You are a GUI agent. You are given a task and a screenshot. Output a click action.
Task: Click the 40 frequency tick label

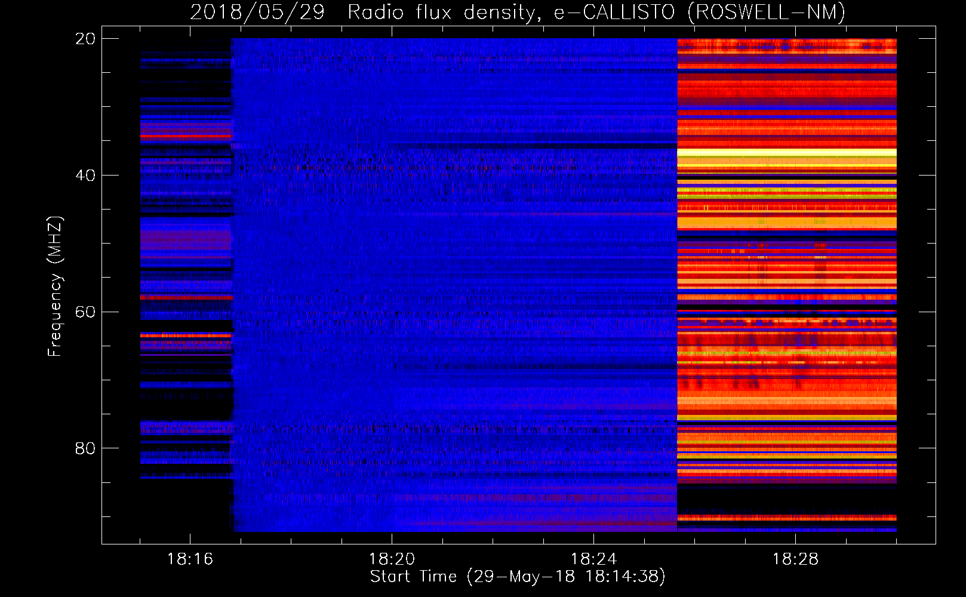85,176
